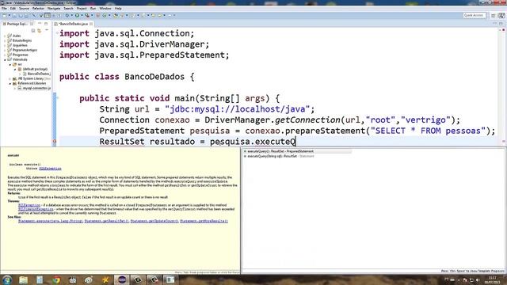Click the Open Type toolbar icon

(116, 16)
